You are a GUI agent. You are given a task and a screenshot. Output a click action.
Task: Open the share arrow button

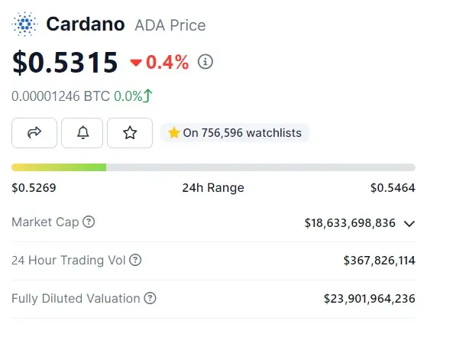[34, 133]
